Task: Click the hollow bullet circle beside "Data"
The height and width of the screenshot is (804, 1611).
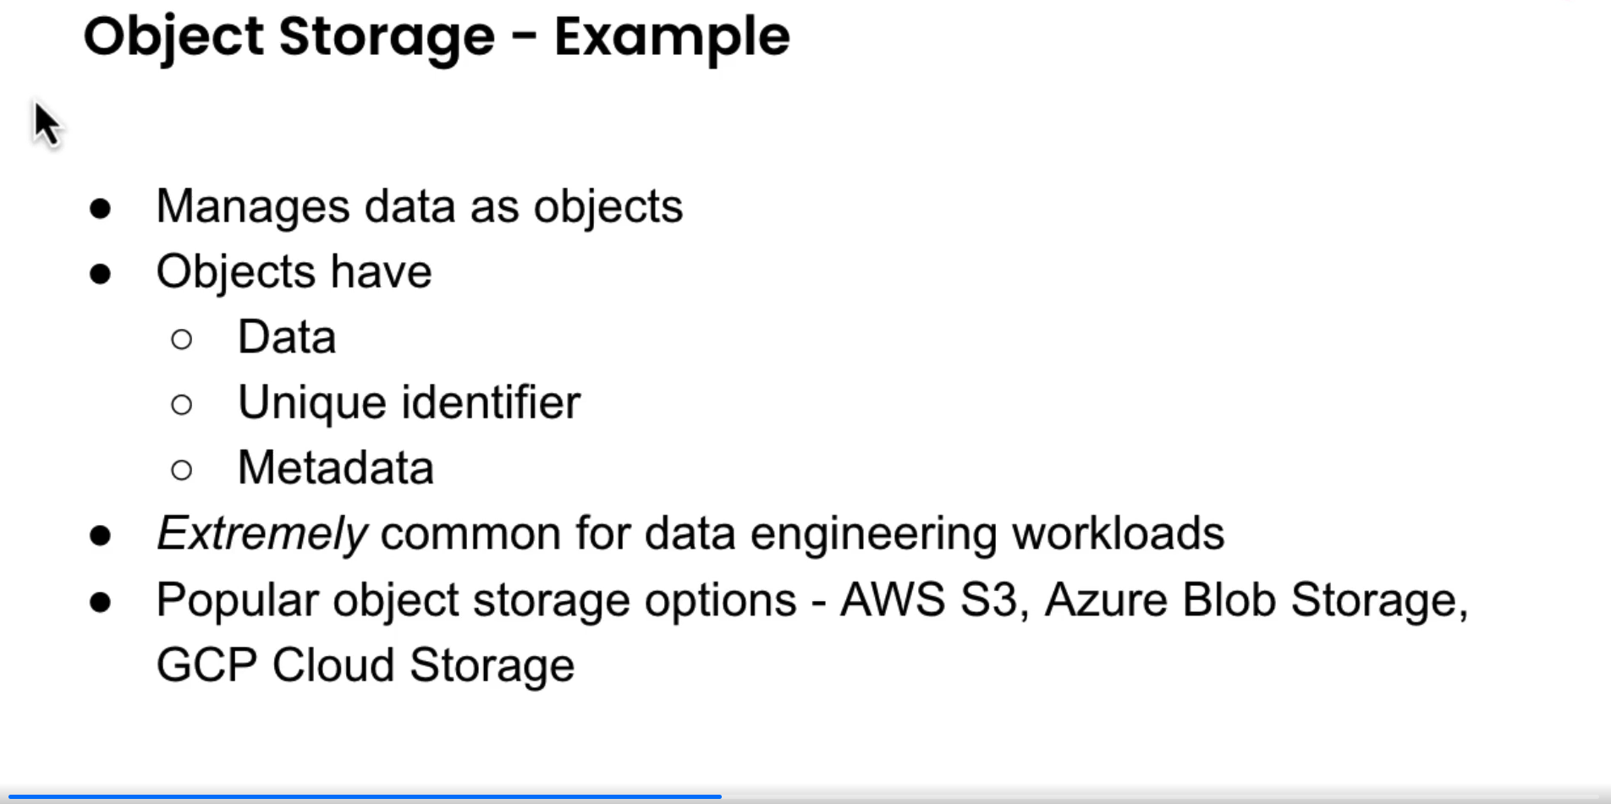Action: pyautogui.click(x=181, y=340)
